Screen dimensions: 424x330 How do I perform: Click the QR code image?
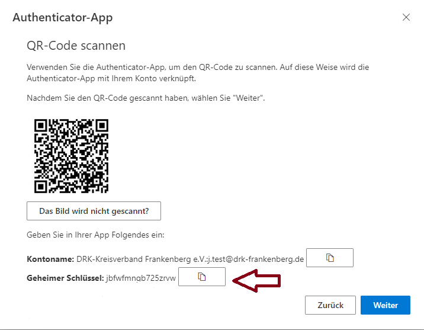(72, 156)
